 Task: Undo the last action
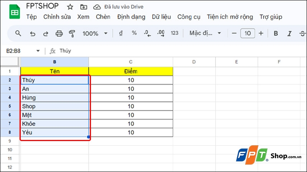tap(33, 34)
